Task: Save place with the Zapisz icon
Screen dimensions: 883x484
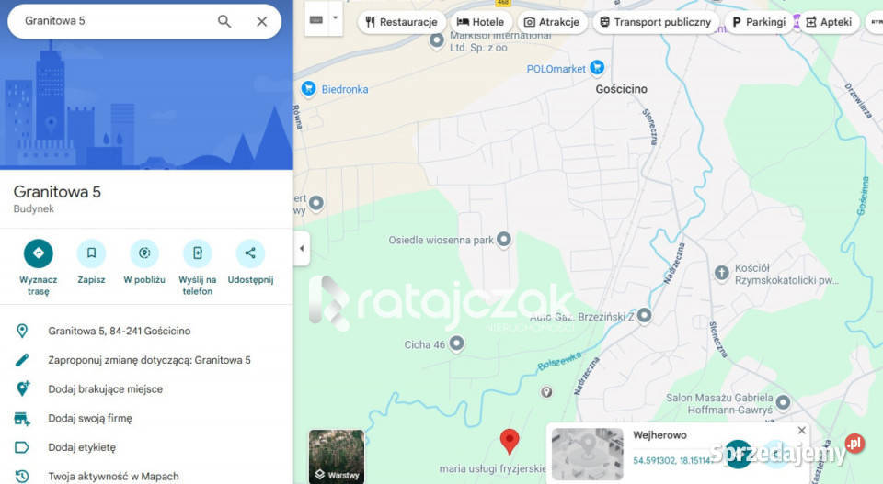Action: 91,253
